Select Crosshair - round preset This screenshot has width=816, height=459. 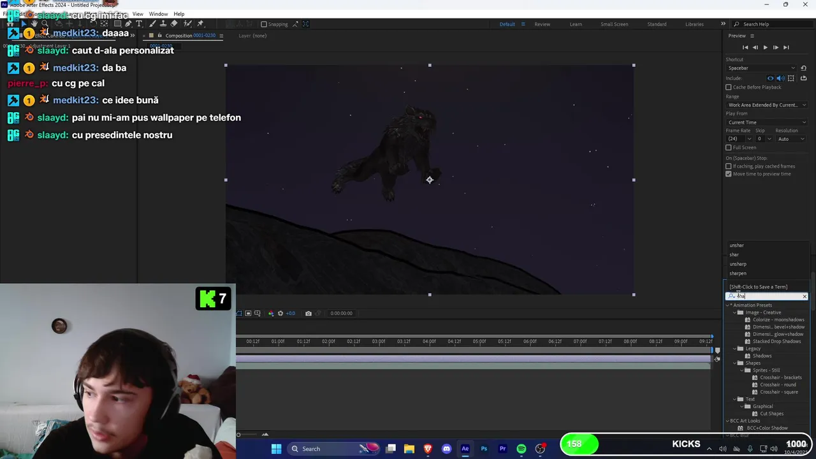[x=778, y=385]
